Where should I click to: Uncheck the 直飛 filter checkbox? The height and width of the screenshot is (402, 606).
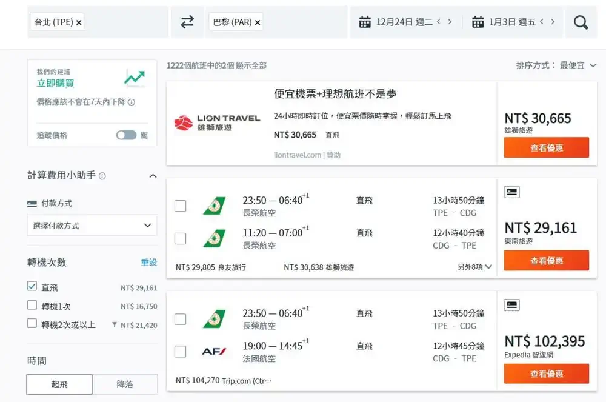[x=32, y=286]
